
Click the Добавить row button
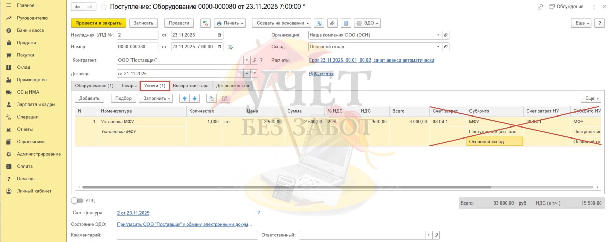[x=89, y=98]
